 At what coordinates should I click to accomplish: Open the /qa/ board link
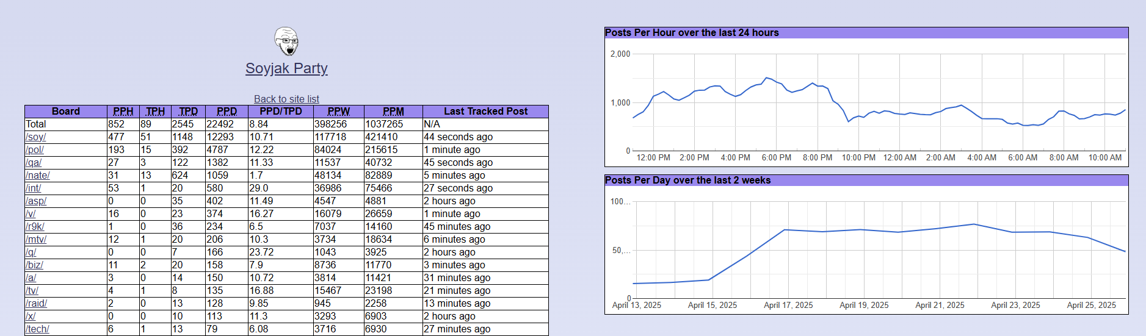point(34,163)
